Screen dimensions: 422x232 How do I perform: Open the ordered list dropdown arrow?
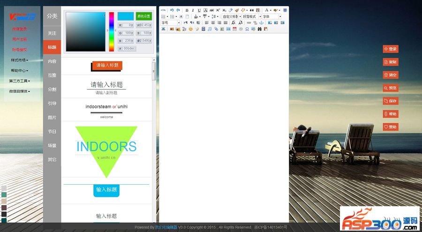click(167, 16)
